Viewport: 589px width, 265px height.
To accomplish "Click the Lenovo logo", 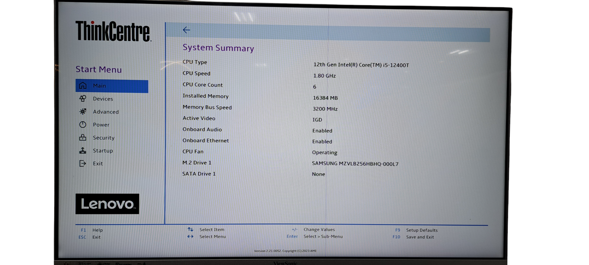I will (107, 204).
